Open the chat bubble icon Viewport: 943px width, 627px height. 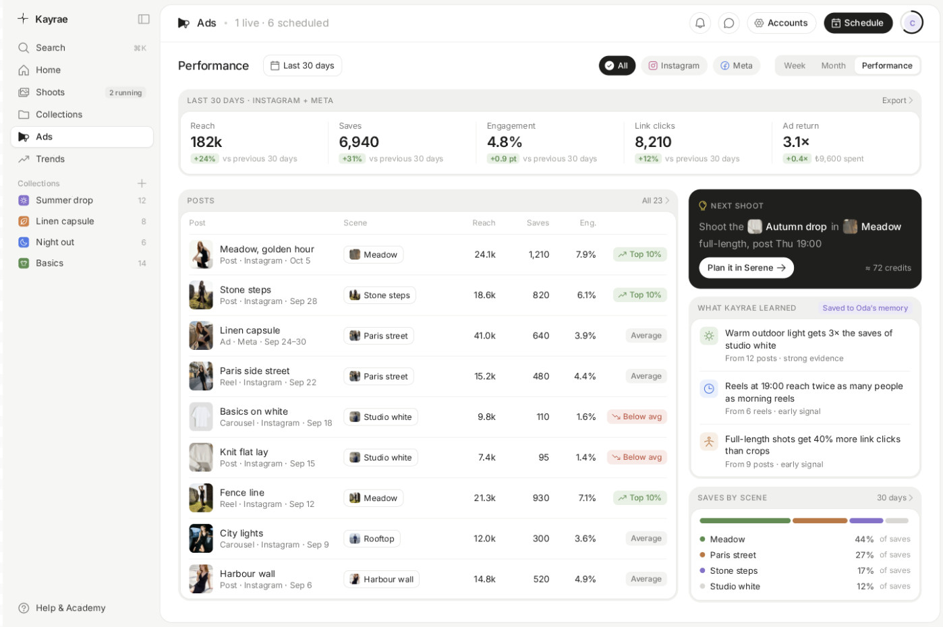[729, 23]
